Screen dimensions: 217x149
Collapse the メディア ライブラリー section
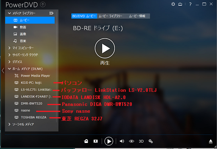click(x=9, y=13)
